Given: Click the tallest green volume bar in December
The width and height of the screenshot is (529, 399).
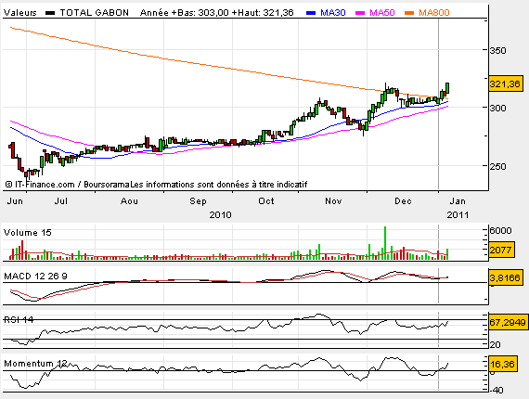Looking at the screenshot, I should point(385,243).
